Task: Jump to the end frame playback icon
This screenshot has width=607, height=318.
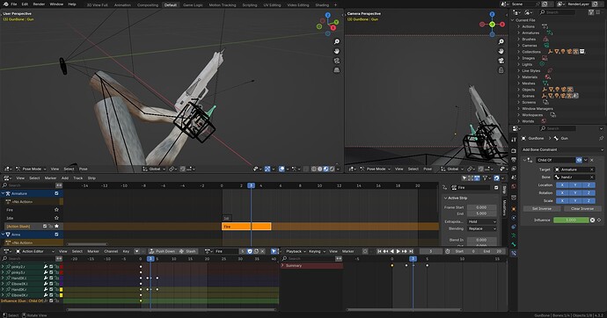Action: [x=411, y=251]
